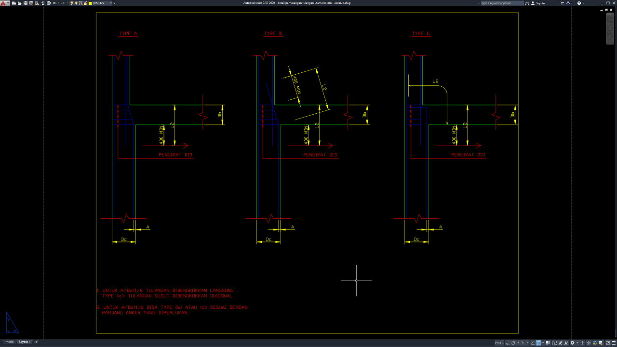Toggle PAPER space mode in status bar
The image size is (617, 347).
coord(499,343)
